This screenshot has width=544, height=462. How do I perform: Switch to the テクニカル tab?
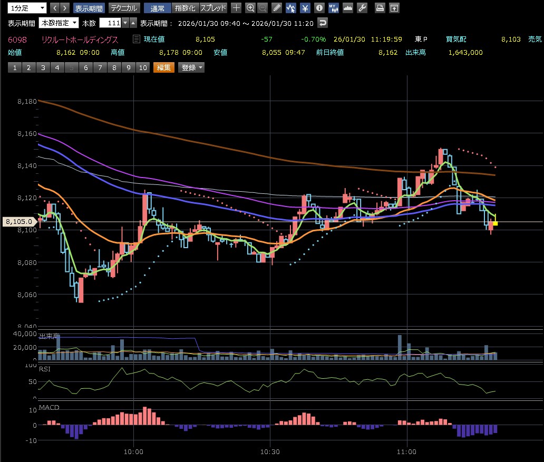coord(124,8)
